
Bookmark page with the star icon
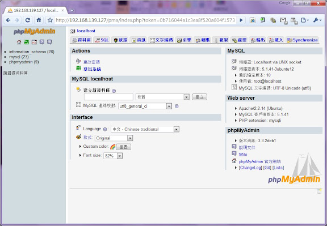click(x=50, y=20)
